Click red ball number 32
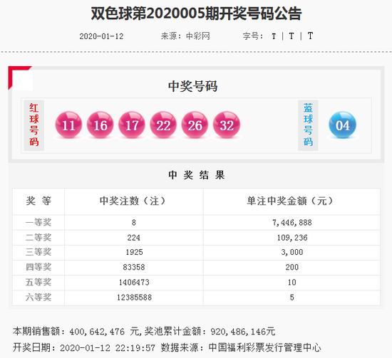This screenshot has height=358, width=392. point(226,125)
